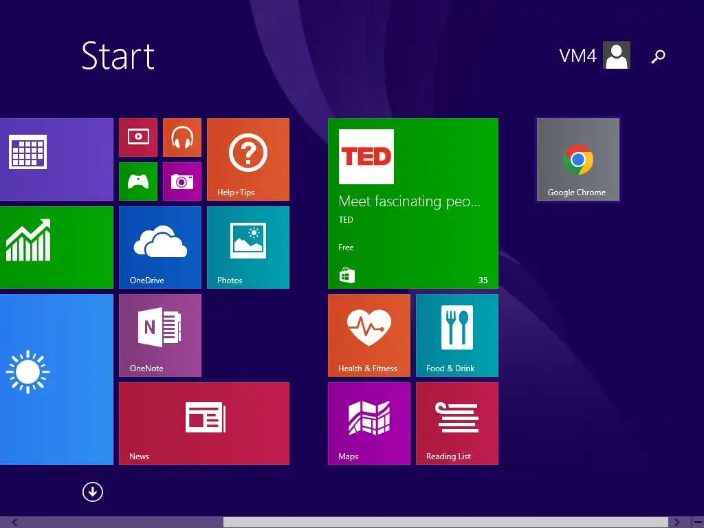Open the Maps tile
This screenshot has width=704, height=528.
click(369, 423)
